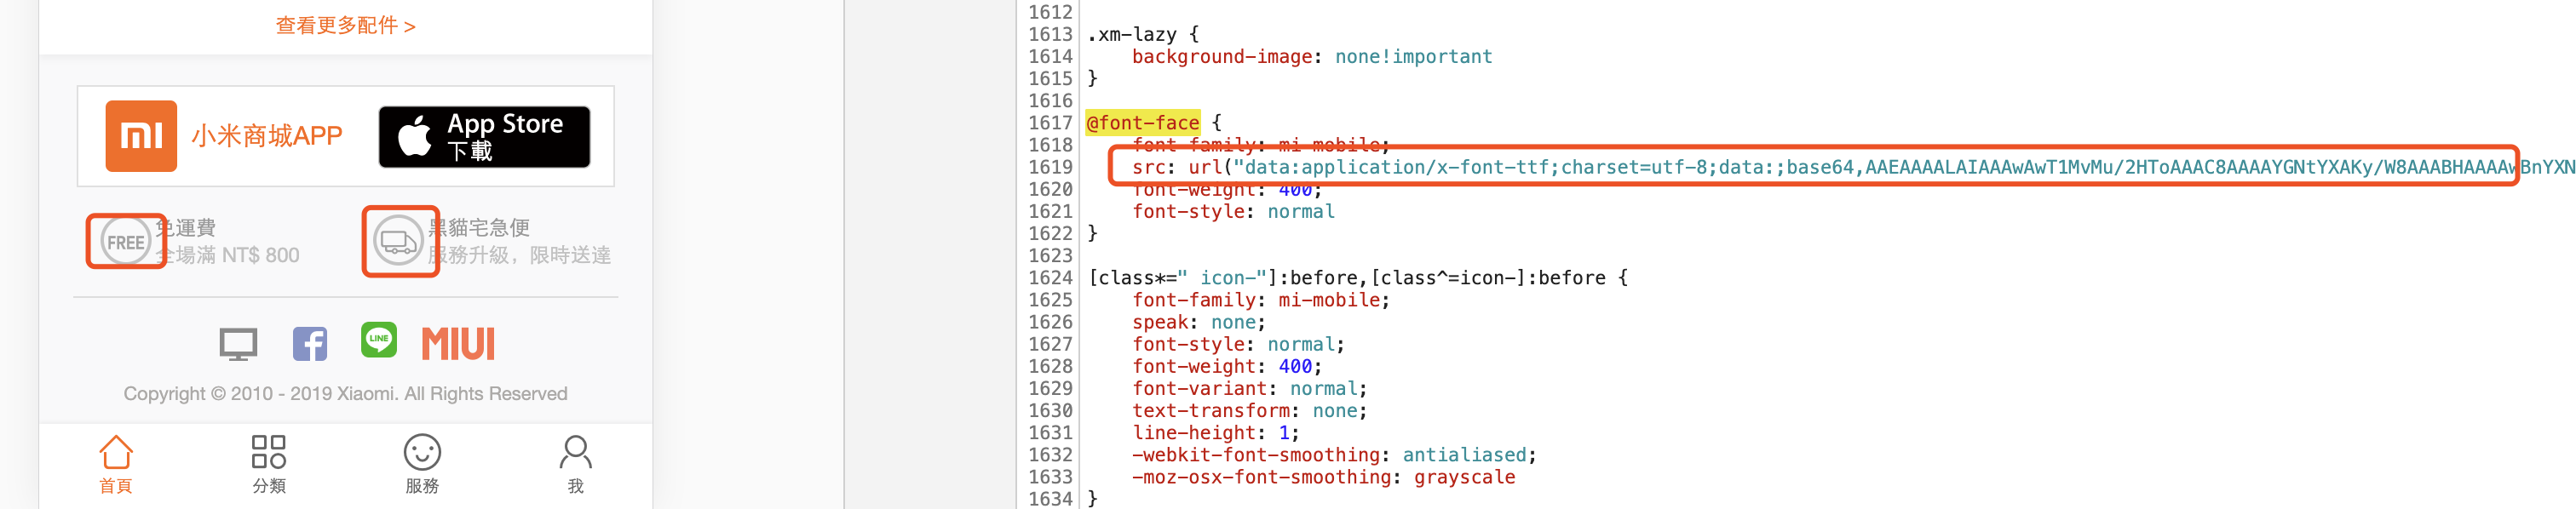This screenshot has height=509, width=2576.
Task: Click the font-family: mi-mobile; line 1625
Action: coord(1261,300)
